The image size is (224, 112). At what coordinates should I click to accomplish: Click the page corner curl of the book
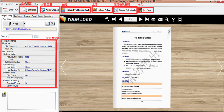point(169,30)
